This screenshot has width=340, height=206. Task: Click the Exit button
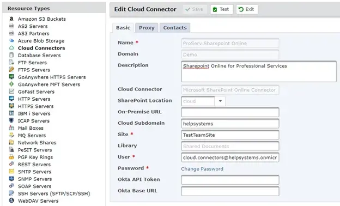tap(247, 9)
